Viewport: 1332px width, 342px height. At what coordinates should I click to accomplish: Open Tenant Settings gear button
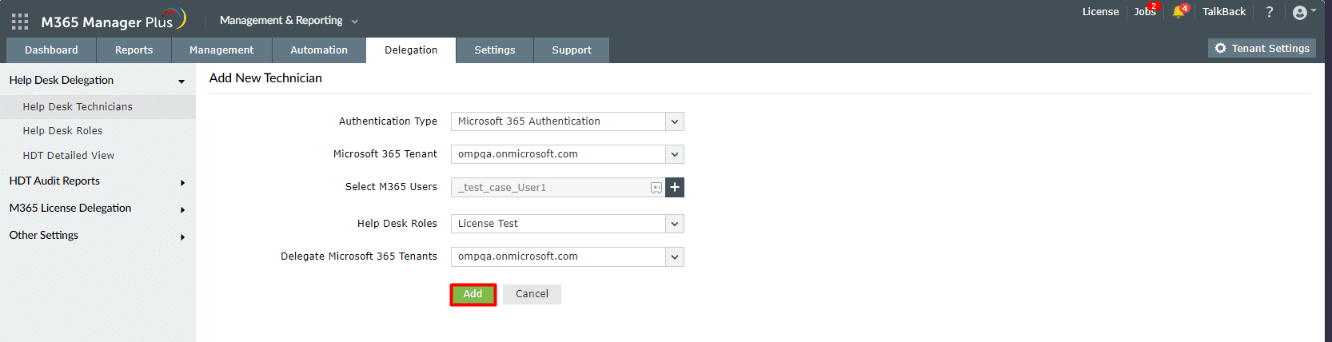pos(1262,49)
